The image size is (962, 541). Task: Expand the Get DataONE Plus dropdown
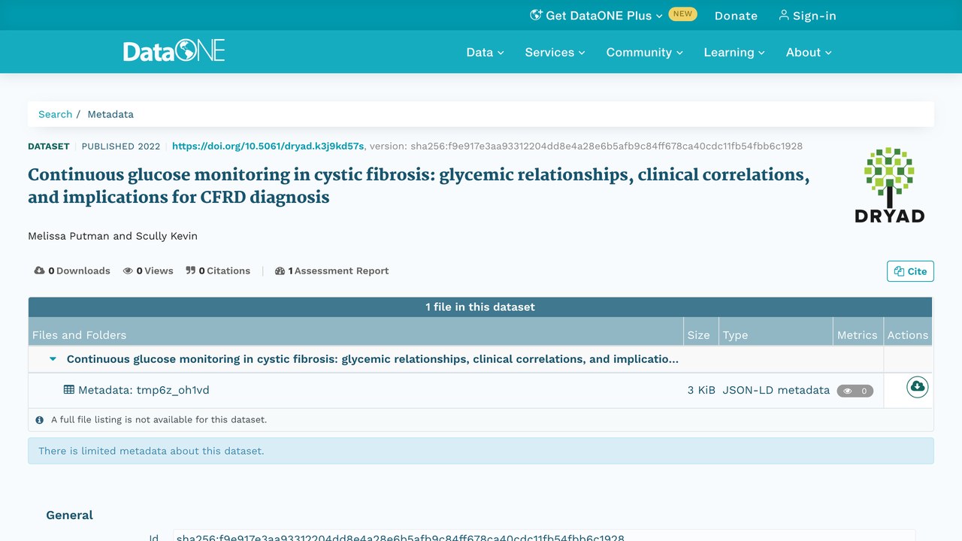pos(597,15)
